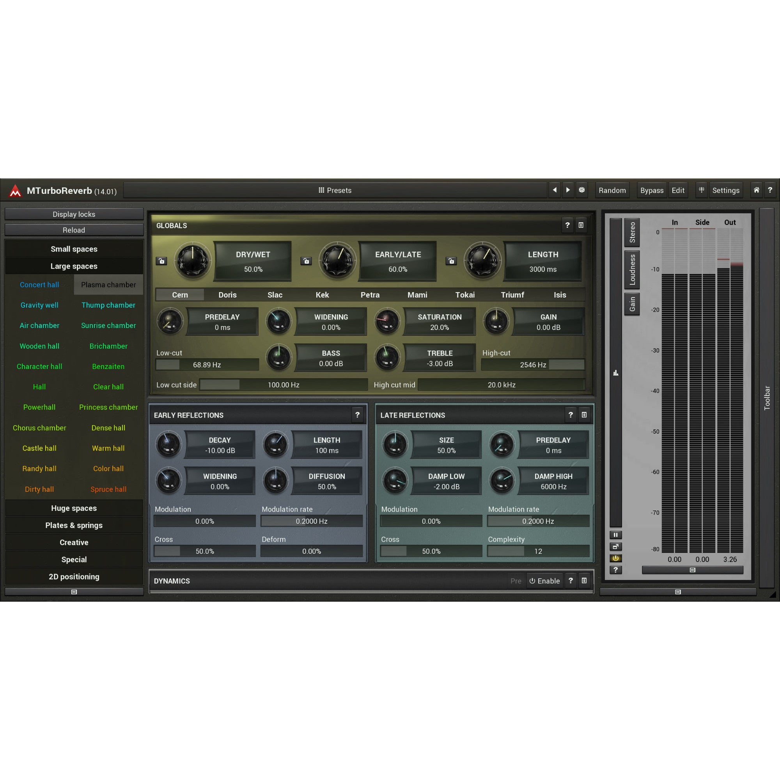Select the Doris algorithm tab
This screenshot has width=780, height=780.
coord(227,295)
